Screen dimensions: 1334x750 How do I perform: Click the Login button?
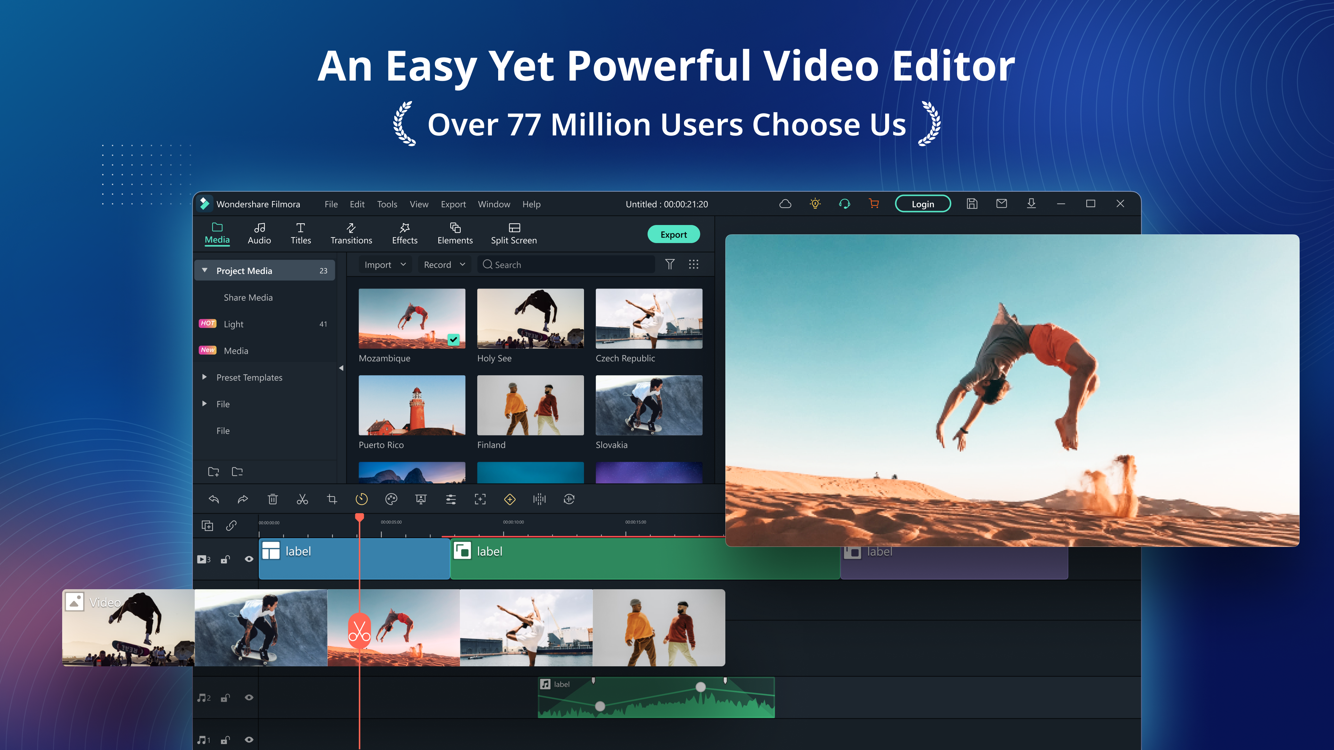(x=923, y=204)
